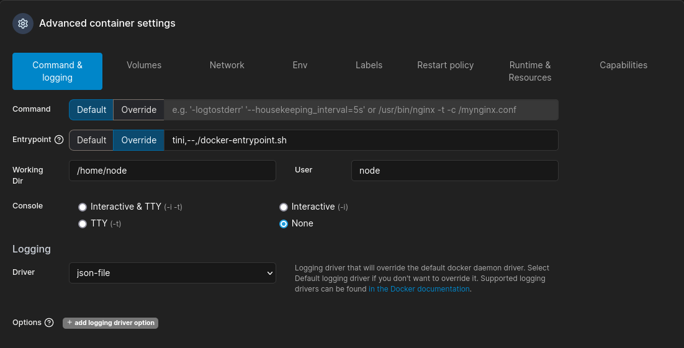Viewport: 684px width, 348px height.
Task: Switch to the Restart policy tab
Action: pyautogui.click(x=445, y=65)
